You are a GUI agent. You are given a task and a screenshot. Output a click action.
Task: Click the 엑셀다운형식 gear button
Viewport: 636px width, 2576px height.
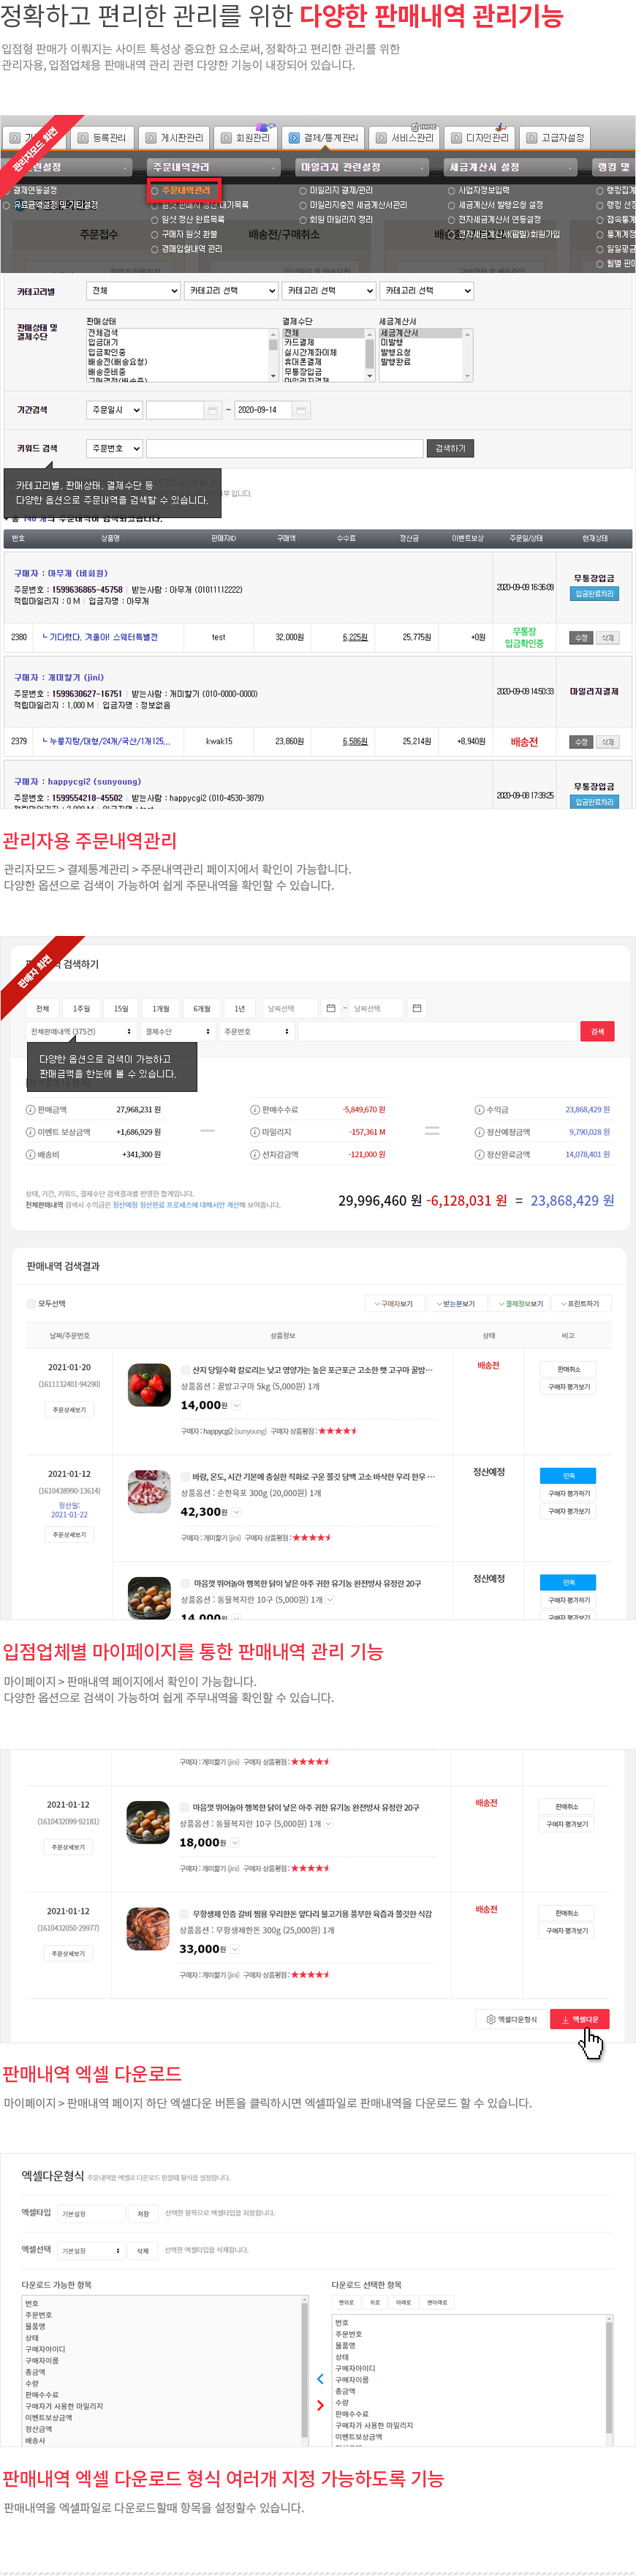pos(511,2019)
